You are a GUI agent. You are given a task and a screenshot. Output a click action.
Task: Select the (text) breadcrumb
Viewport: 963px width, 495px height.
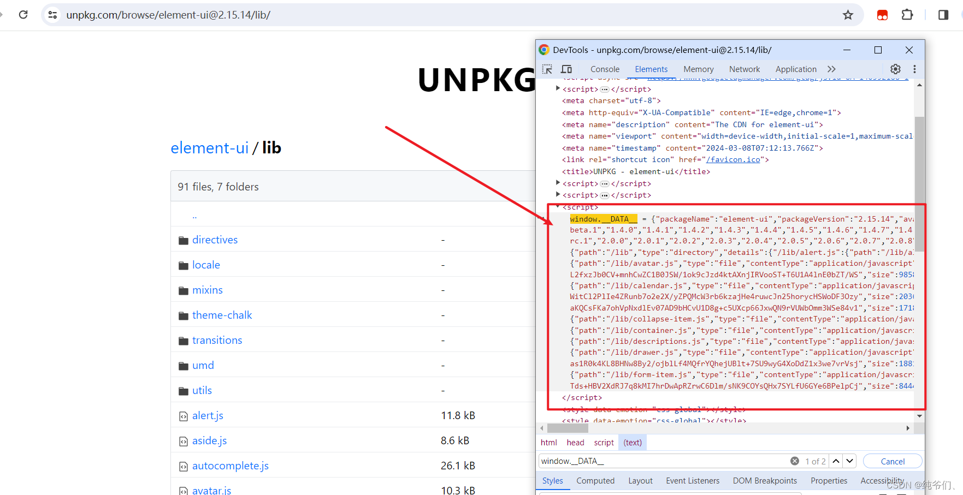[x=633, y=443]
